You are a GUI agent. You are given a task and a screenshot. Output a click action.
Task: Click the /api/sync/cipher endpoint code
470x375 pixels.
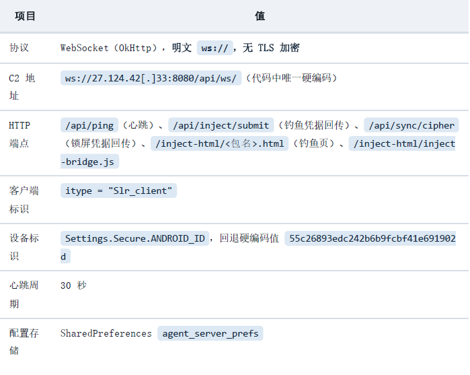[x=412, y=125]
